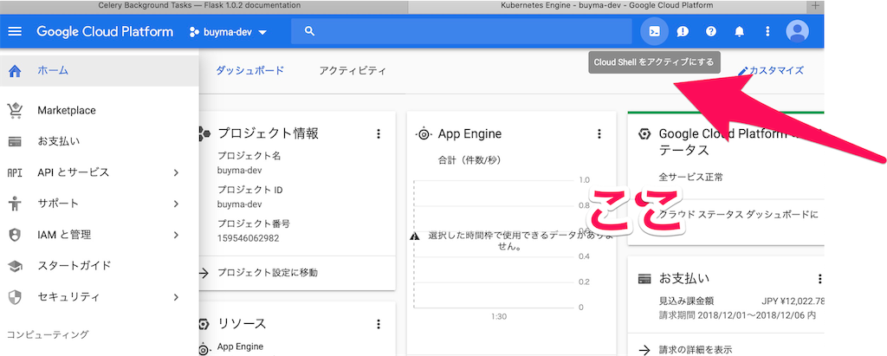Open the notifications bell
Image resolution: width=887 pixels, height=356 pixels.
[x=740, y=32]
